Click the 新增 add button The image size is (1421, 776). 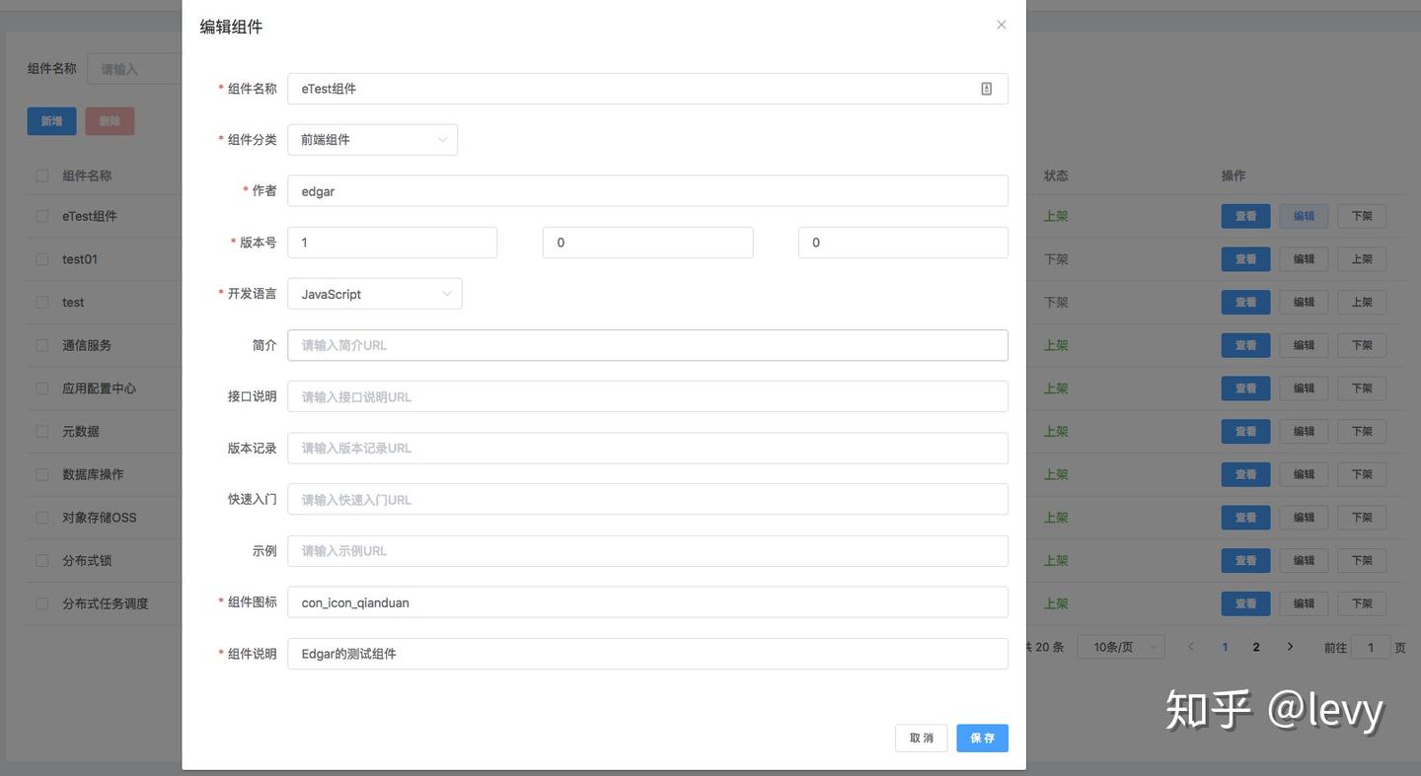[x=51, y=121]
